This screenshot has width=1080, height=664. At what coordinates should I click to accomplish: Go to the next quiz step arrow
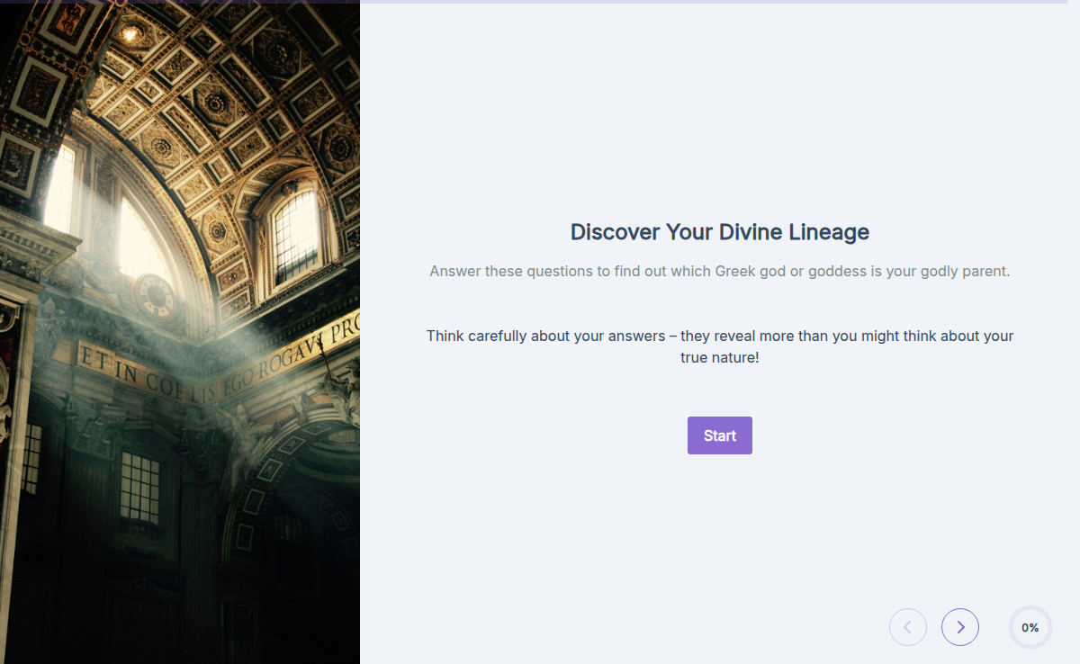point(960,627)
